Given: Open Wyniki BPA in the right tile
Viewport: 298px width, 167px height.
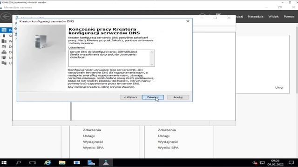Looking at the screenshot, I should tap(168, 148).
